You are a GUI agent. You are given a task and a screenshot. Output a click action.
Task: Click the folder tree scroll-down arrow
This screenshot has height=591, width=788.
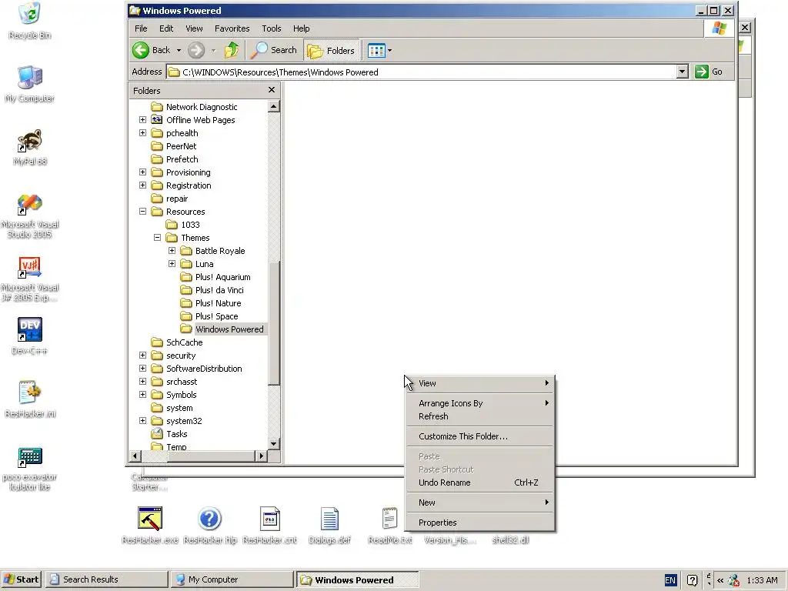[x=273, y=443]
